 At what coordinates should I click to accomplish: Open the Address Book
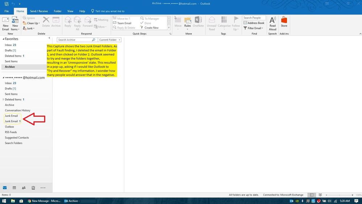coord(254,23)
